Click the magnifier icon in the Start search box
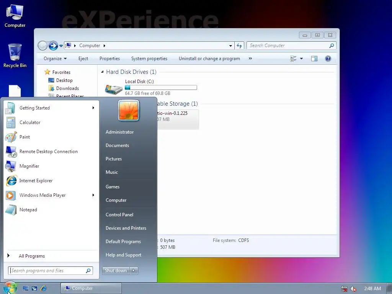The image size is (392, 294). pos(88,271)
